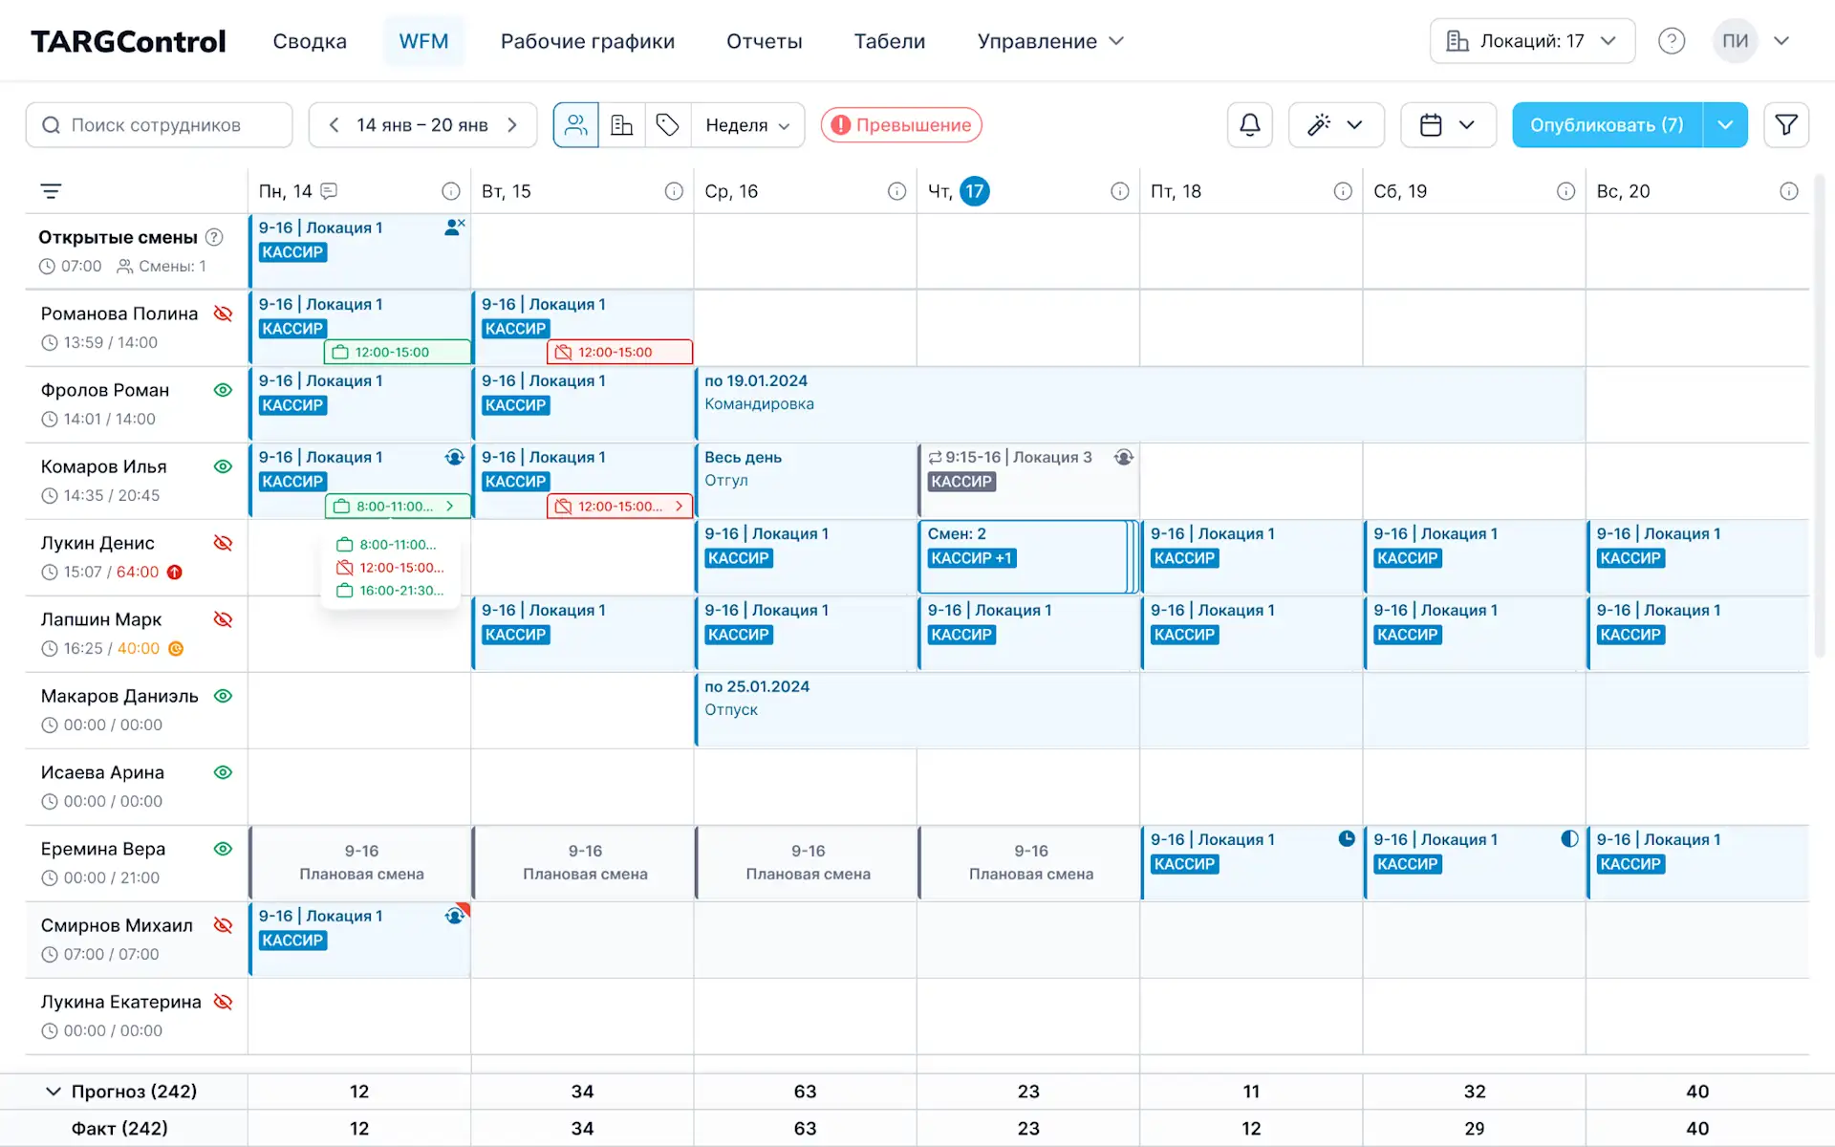1835x1147 pixels.
Task: Click the Опубликовать (7) button
Action: [x=1607, y=125]
